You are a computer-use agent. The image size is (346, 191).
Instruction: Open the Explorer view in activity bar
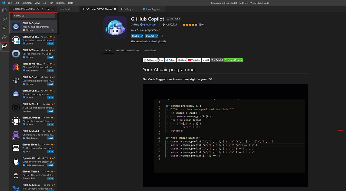(4, 10)
